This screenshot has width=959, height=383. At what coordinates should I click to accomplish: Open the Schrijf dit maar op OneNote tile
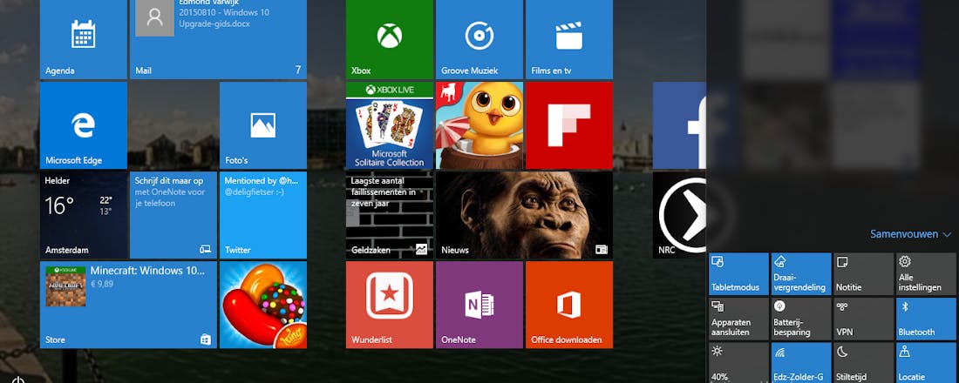173,215
